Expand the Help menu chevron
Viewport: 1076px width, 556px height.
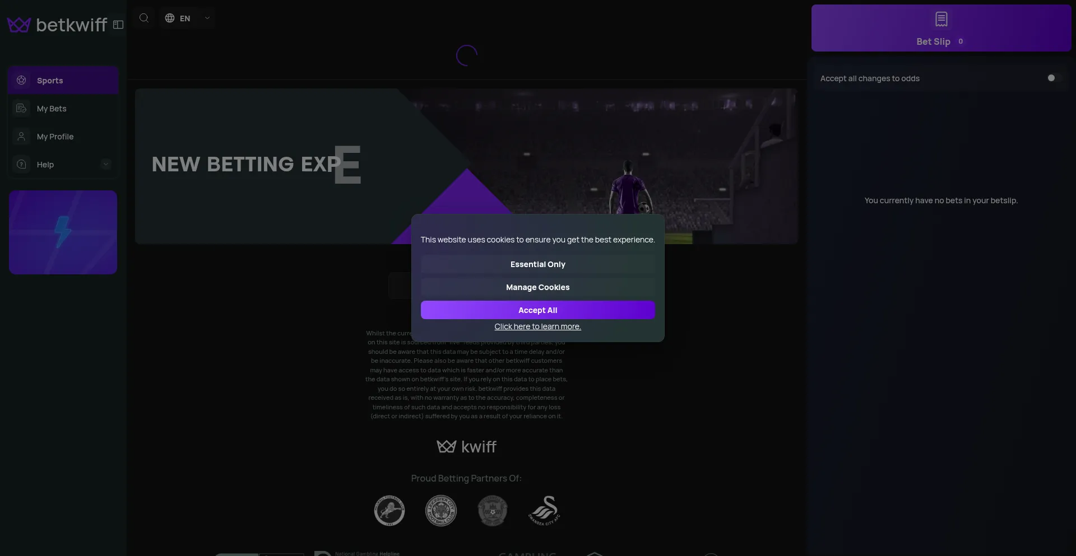tap(106, 165)
